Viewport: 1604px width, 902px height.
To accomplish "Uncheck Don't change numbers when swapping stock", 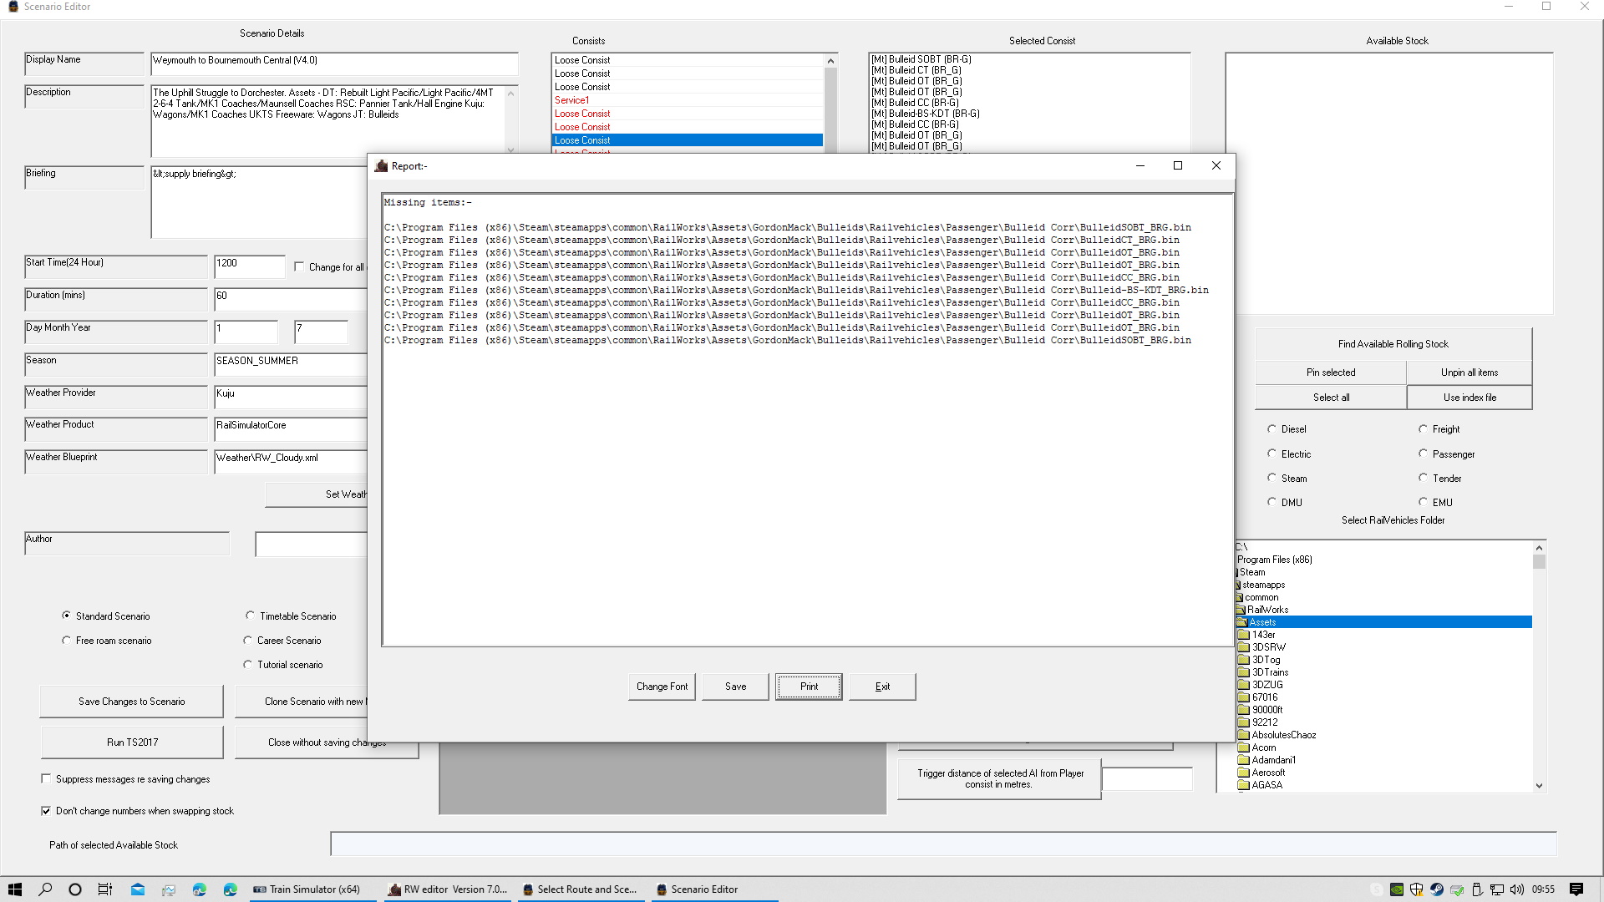I will [x=46, y=811].
